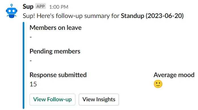This screenshot has width=198, height=110.
Task: Click the Sup app name
Action: click(28, 6)
